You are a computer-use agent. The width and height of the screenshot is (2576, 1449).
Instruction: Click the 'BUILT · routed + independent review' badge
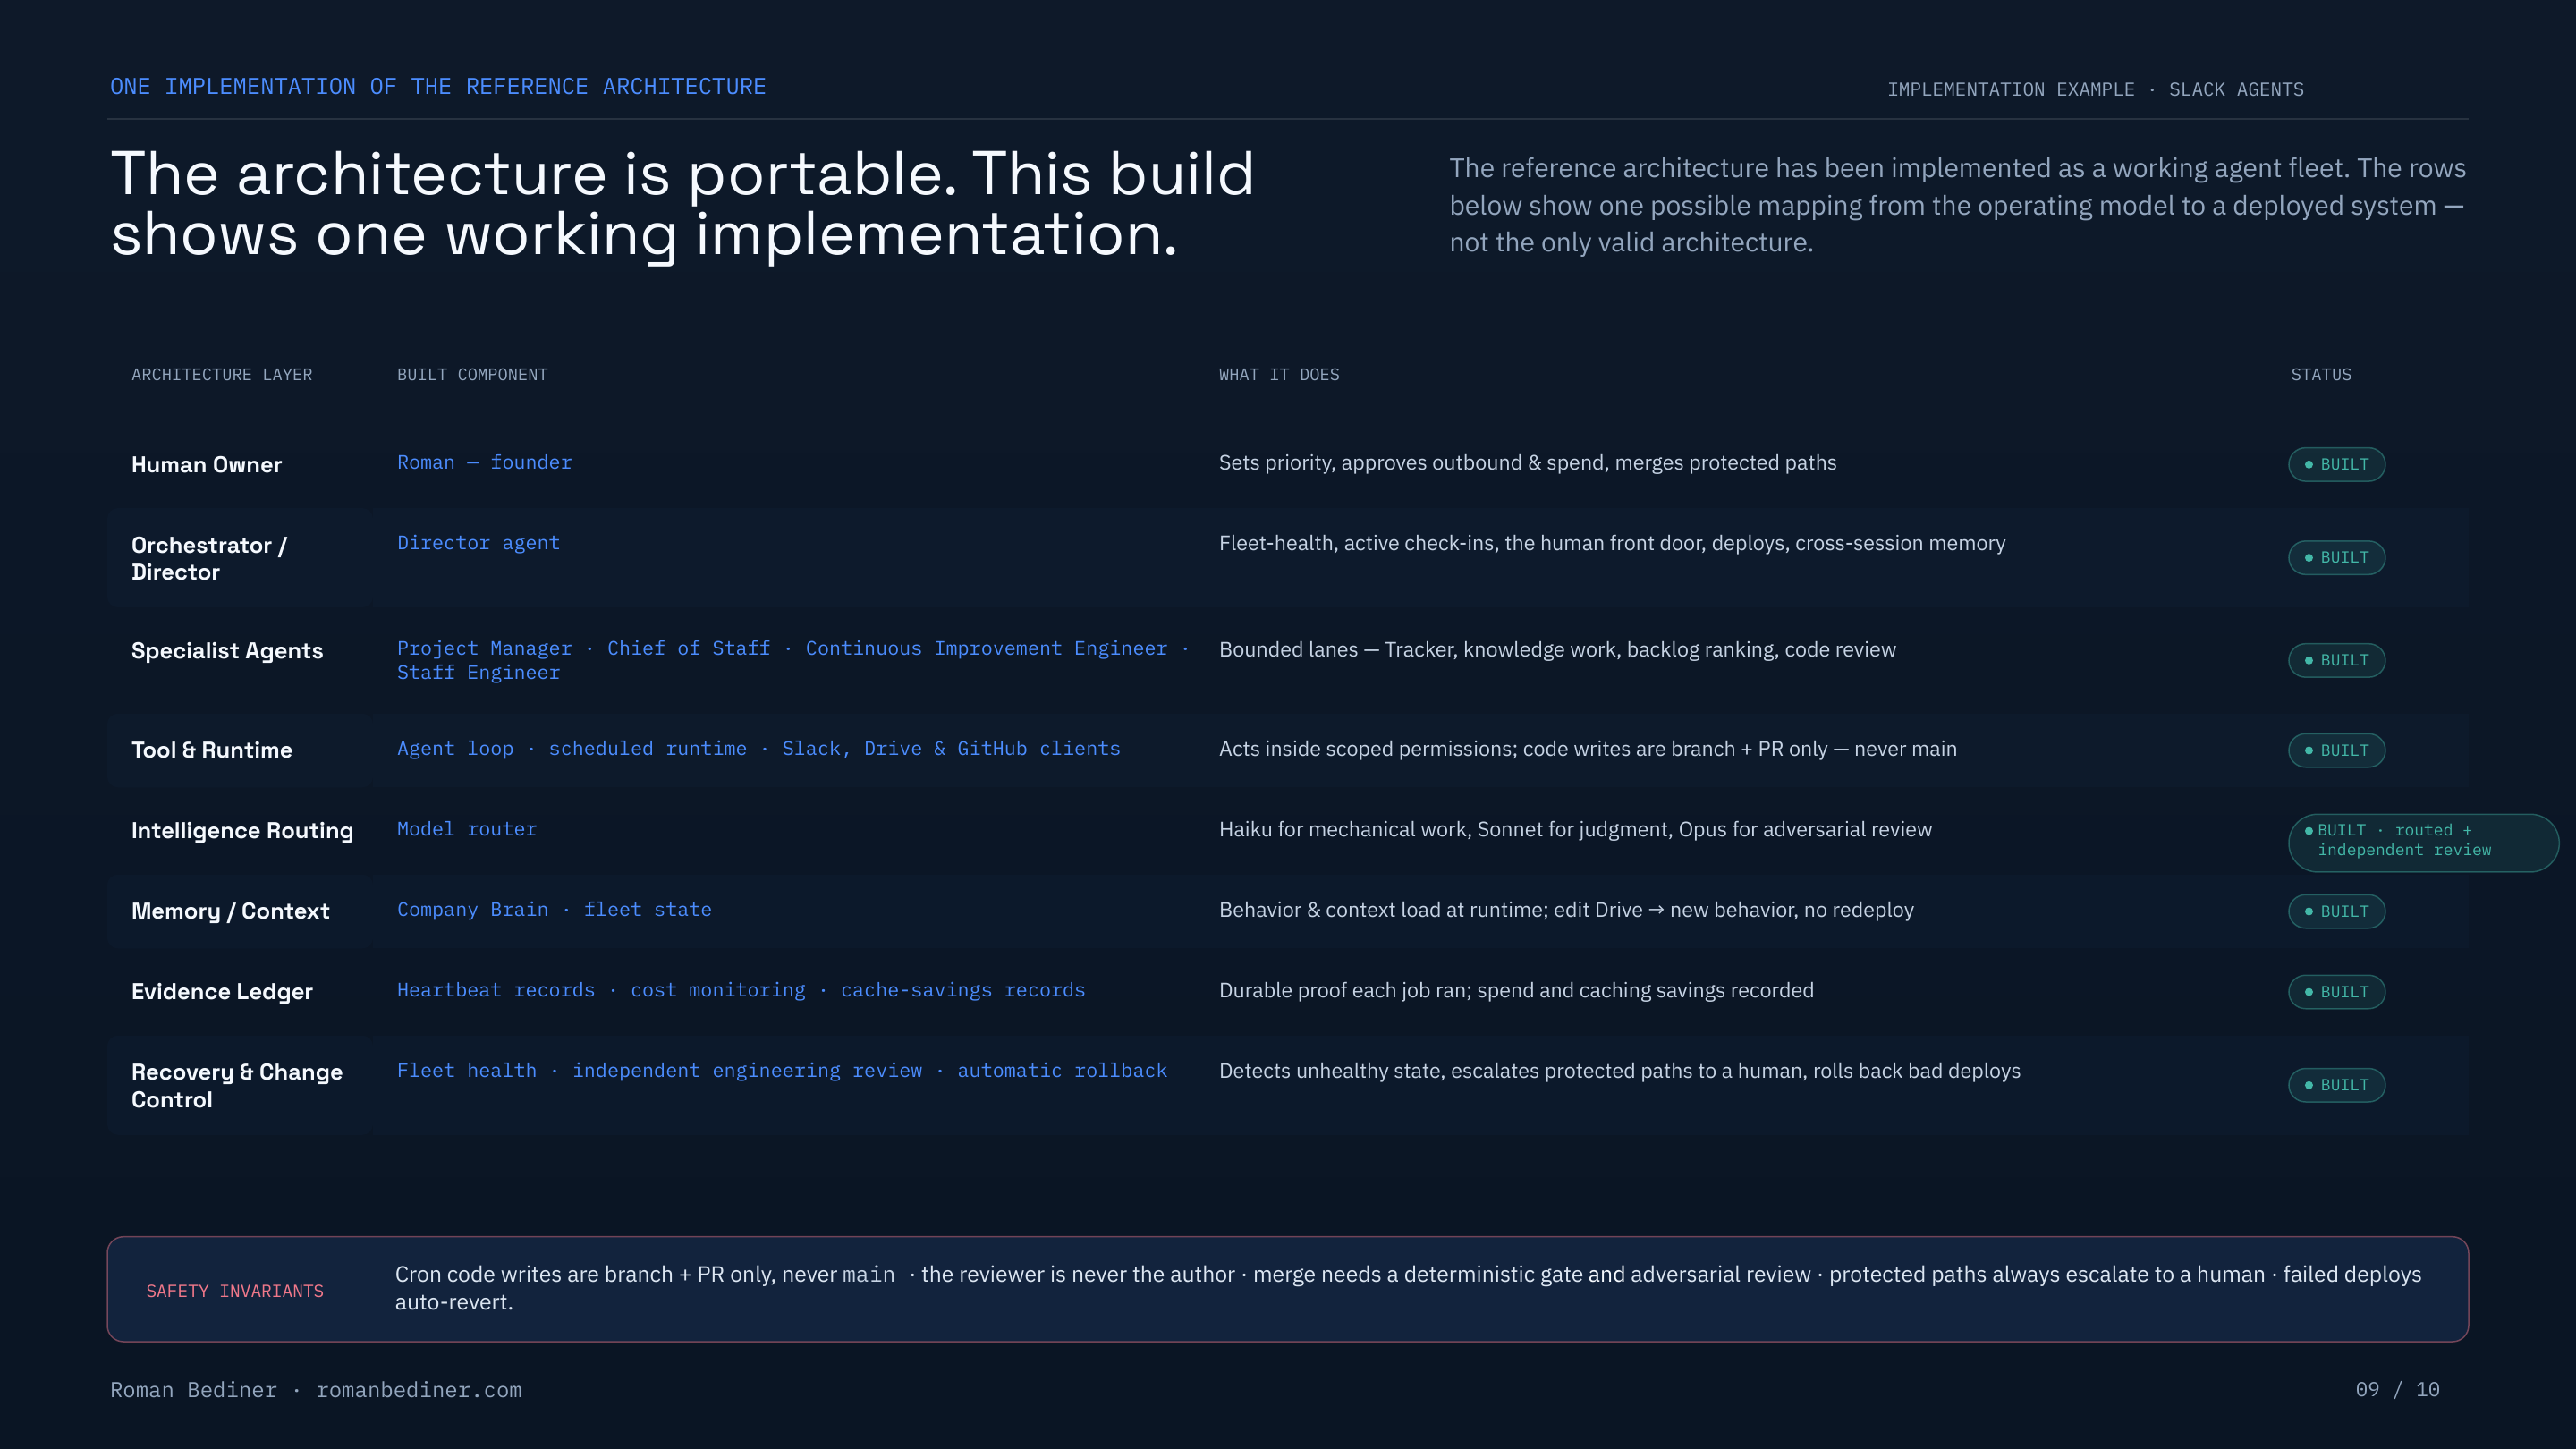[2422, 842]
